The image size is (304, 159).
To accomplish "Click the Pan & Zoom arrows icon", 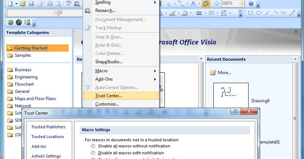I will pyautogui.click(x=216, y=4).
